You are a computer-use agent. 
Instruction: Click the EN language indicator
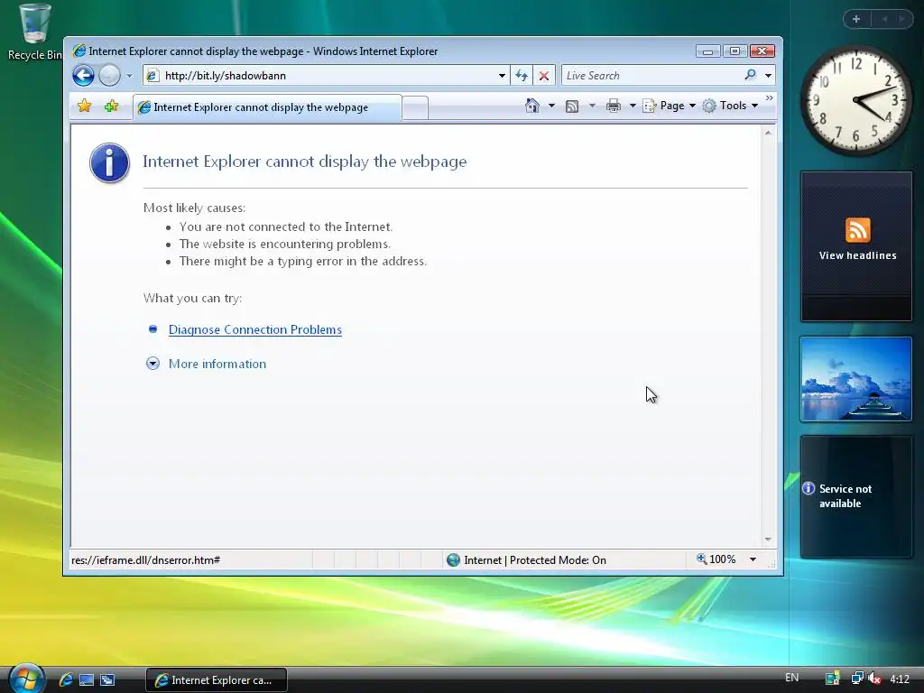pyautogui.click(x=791, y=678)
